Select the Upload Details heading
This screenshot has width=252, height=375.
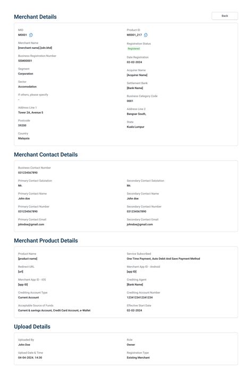32,327
